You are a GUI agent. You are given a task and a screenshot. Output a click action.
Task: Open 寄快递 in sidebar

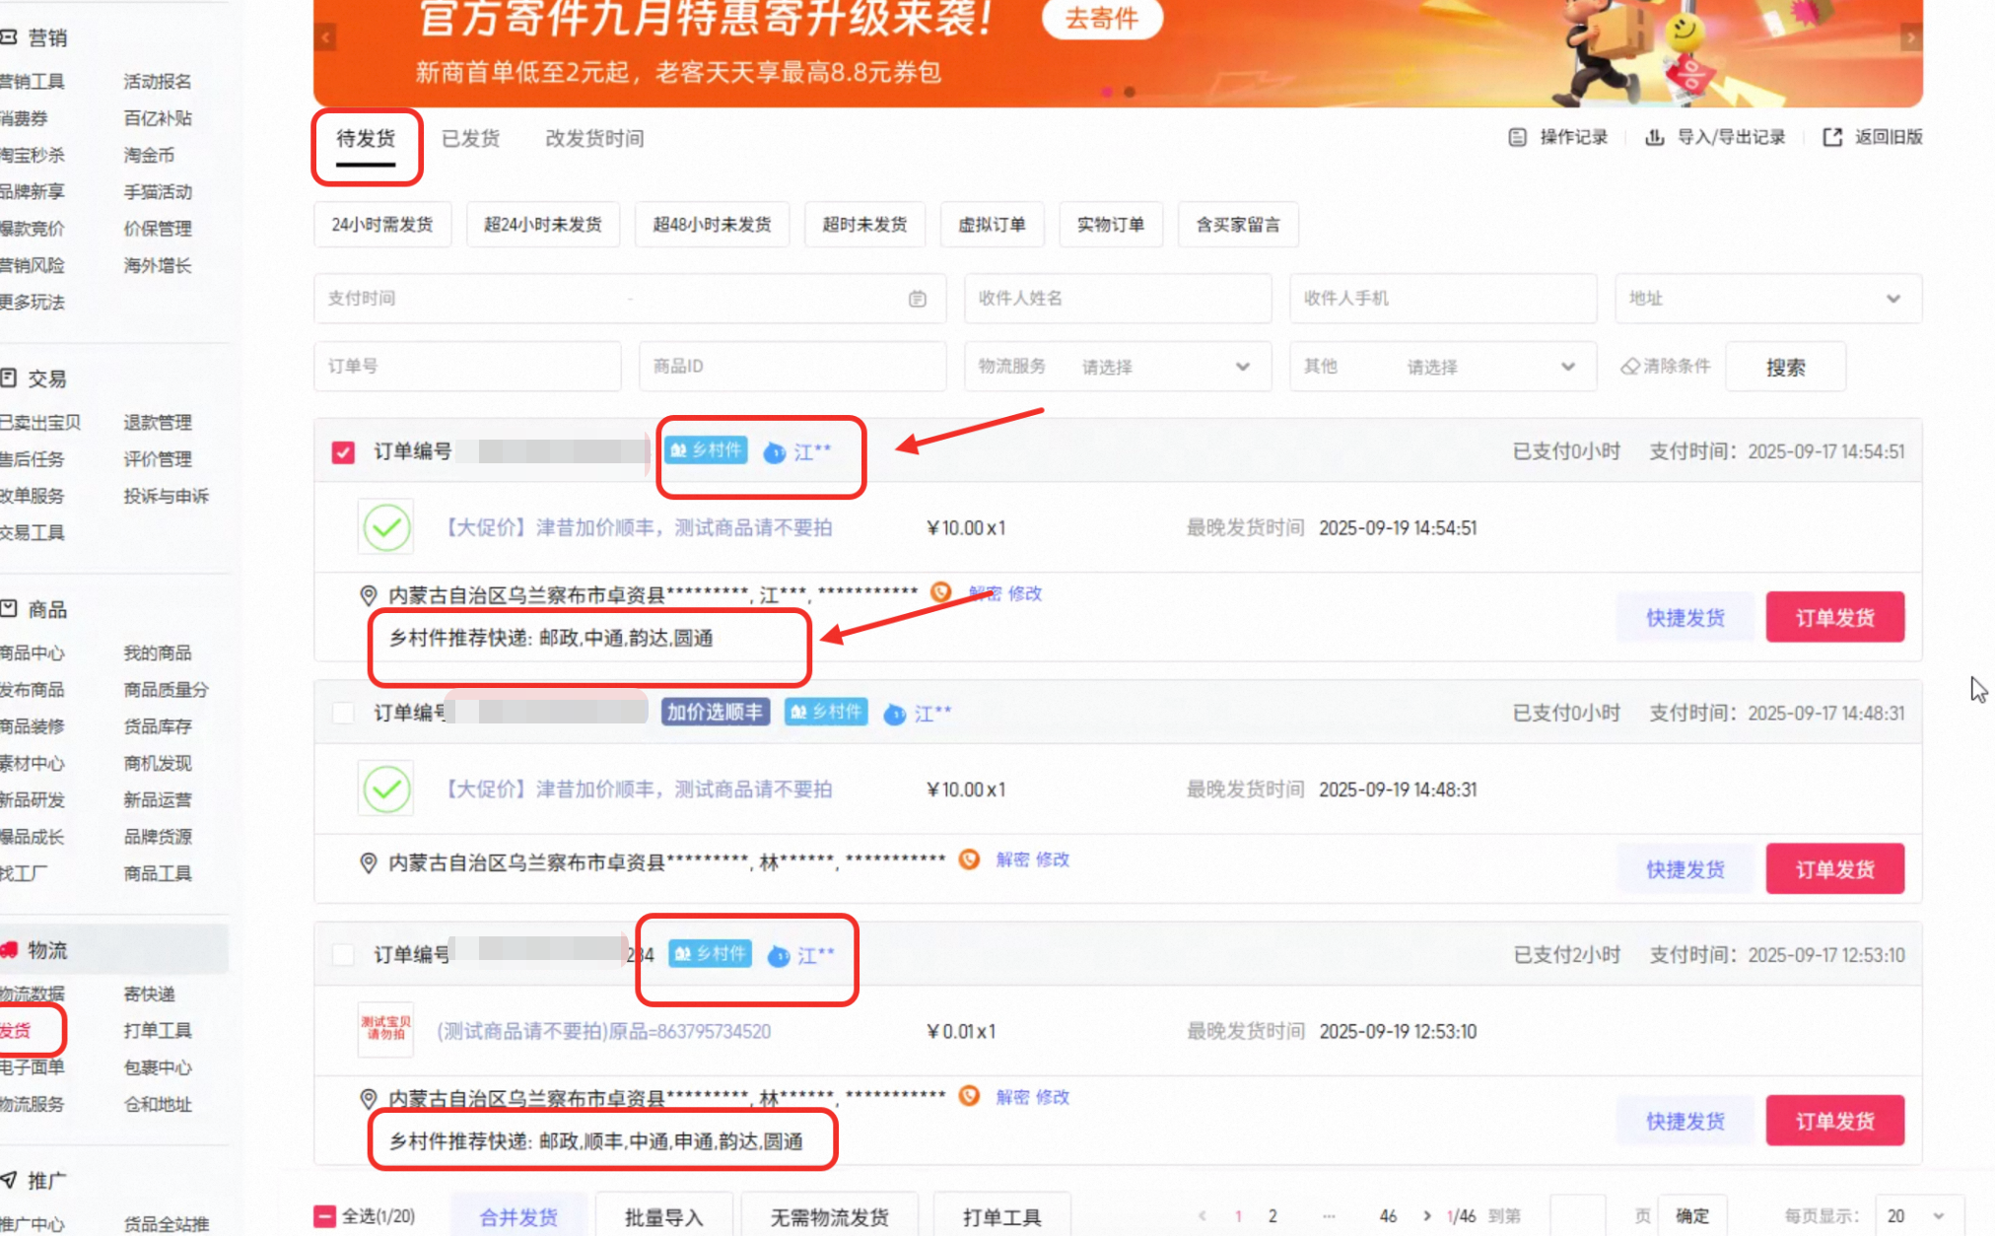click(149, 994)
